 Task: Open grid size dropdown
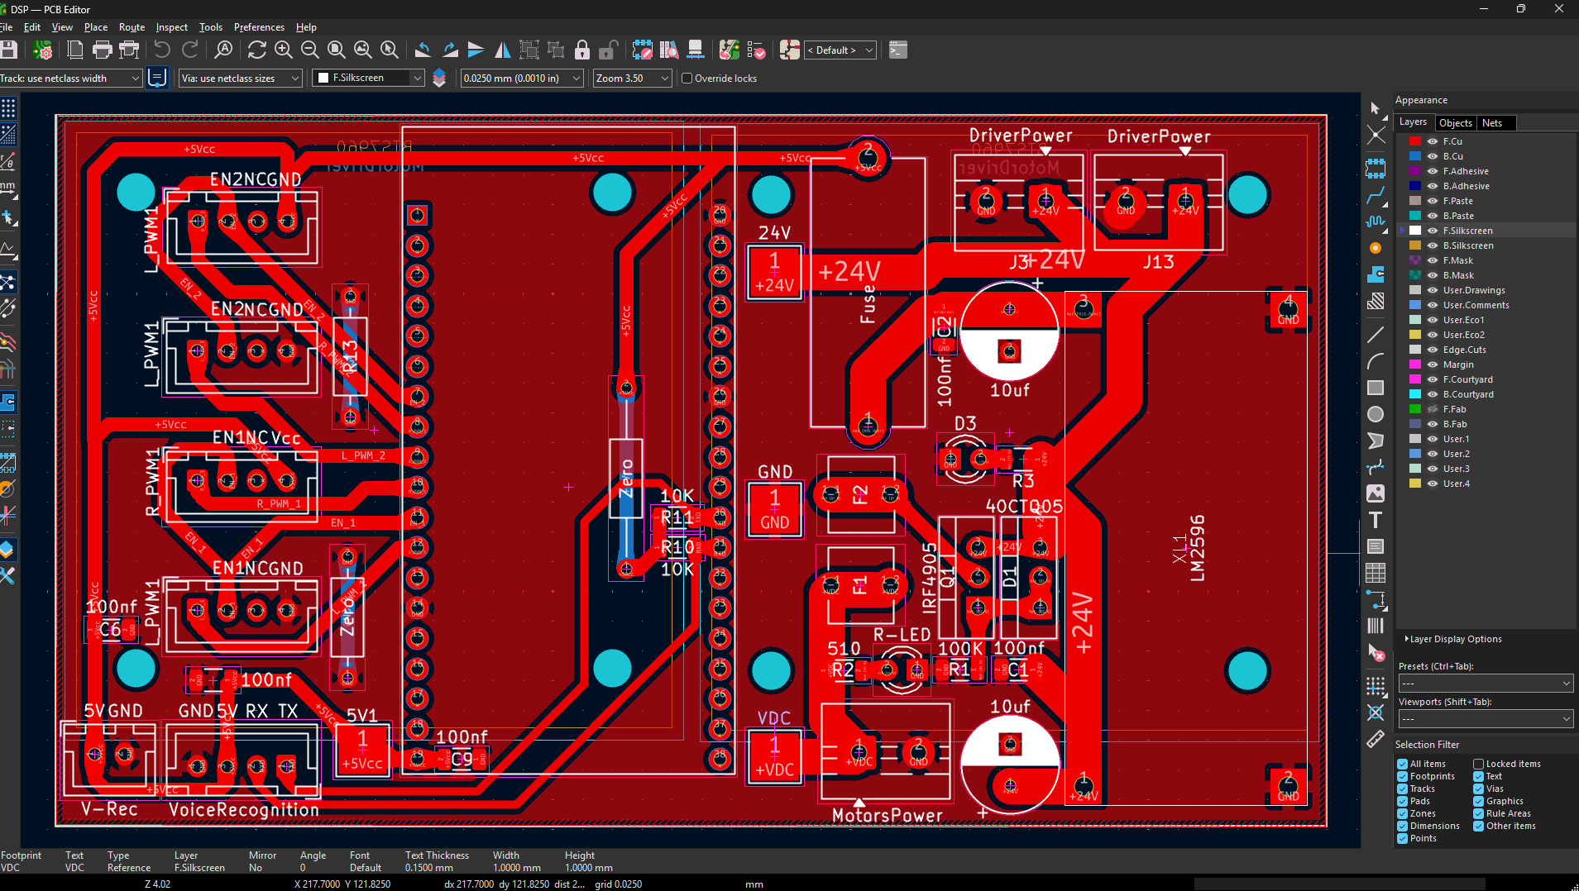coord(523,79)
